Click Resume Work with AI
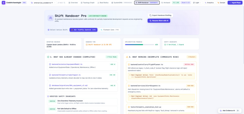244x114 pixels. (x=159, y=21)
